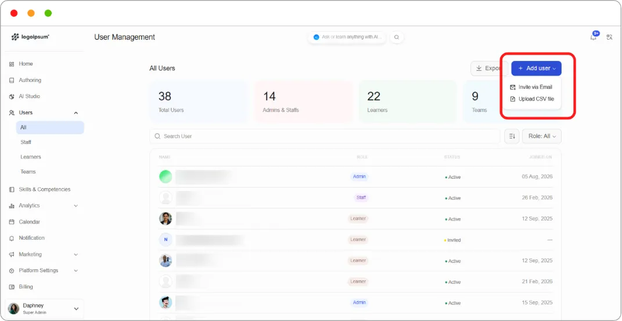Select the All users sub-item
Viewport: 622px width, 321px height.
point(50,128)
